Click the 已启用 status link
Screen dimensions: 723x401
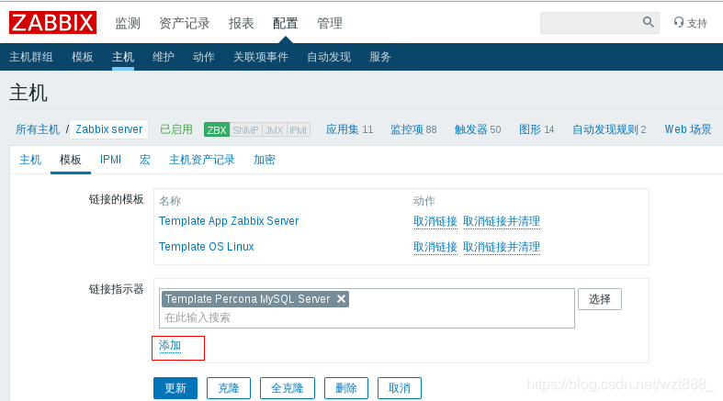176,129
